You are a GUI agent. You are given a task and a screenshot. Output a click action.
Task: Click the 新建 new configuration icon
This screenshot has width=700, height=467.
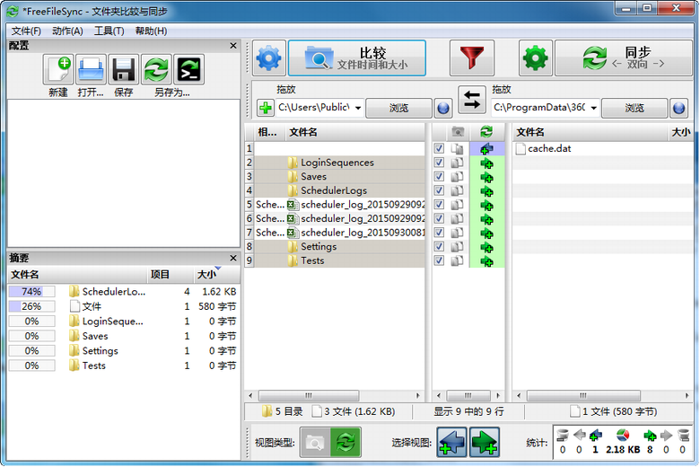(58, 69)
